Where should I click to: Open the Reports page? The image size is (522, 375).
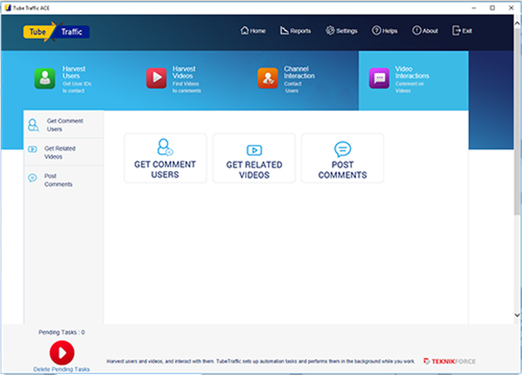coord(295,31)
